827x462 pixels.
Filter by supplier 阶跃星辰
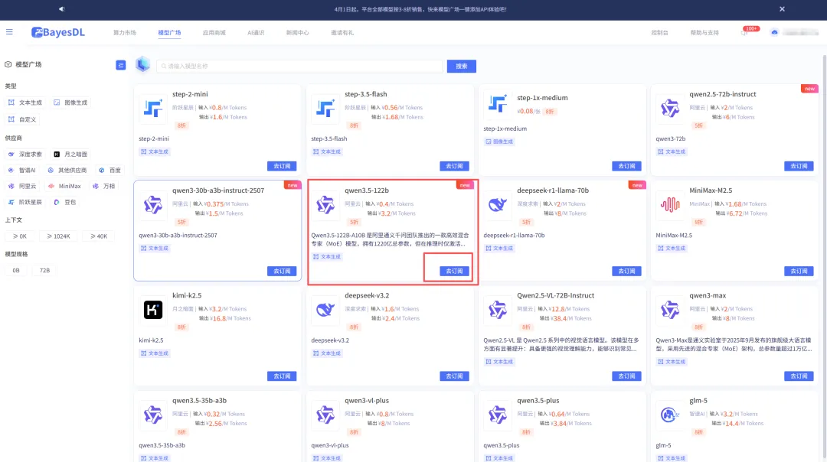point(25,202)
